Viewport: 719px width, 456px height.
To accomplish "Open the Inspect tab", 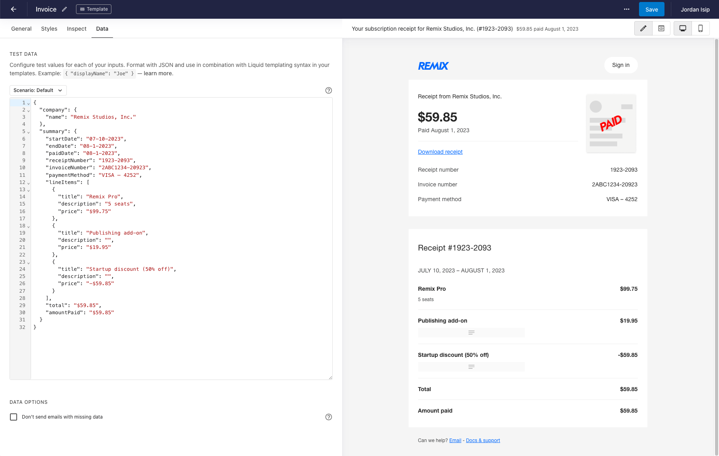I will coord(77,29).
